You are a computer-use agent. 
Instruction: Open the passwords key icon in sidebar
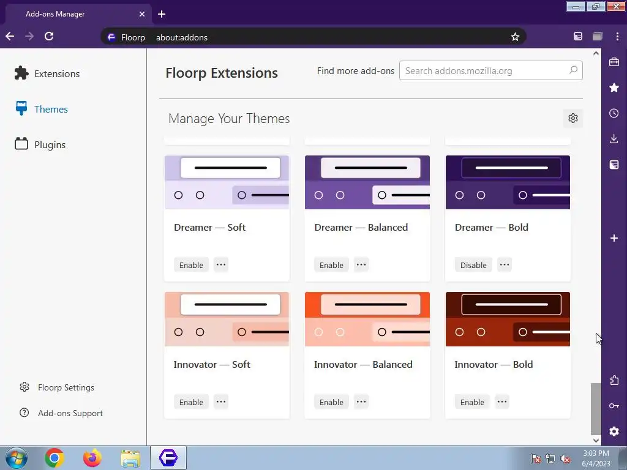tap(614, 406)
